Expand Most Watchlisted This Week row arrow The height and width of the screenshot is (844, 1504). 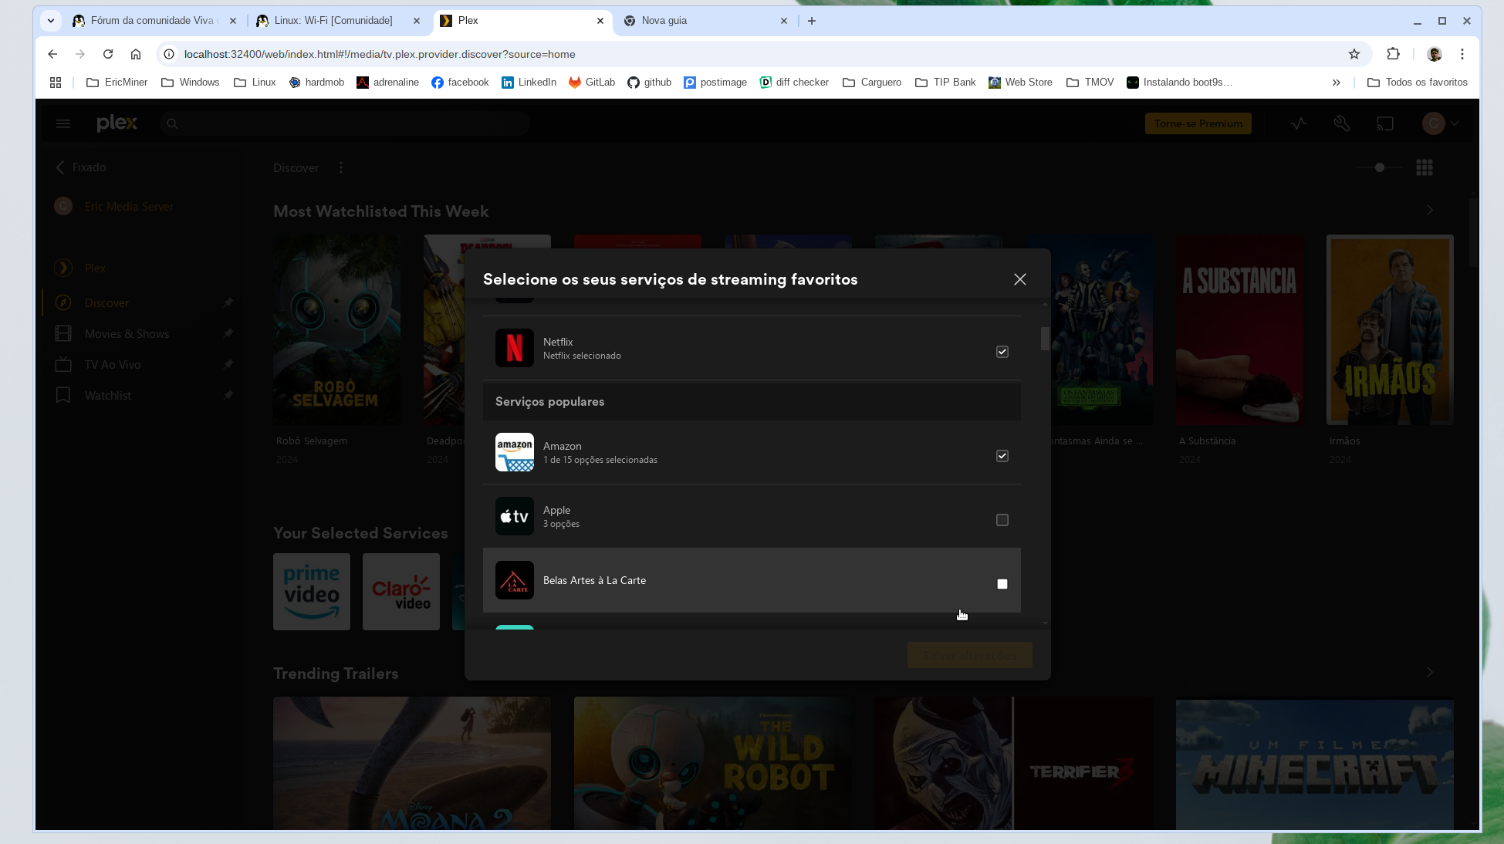tap(1430, 210)
